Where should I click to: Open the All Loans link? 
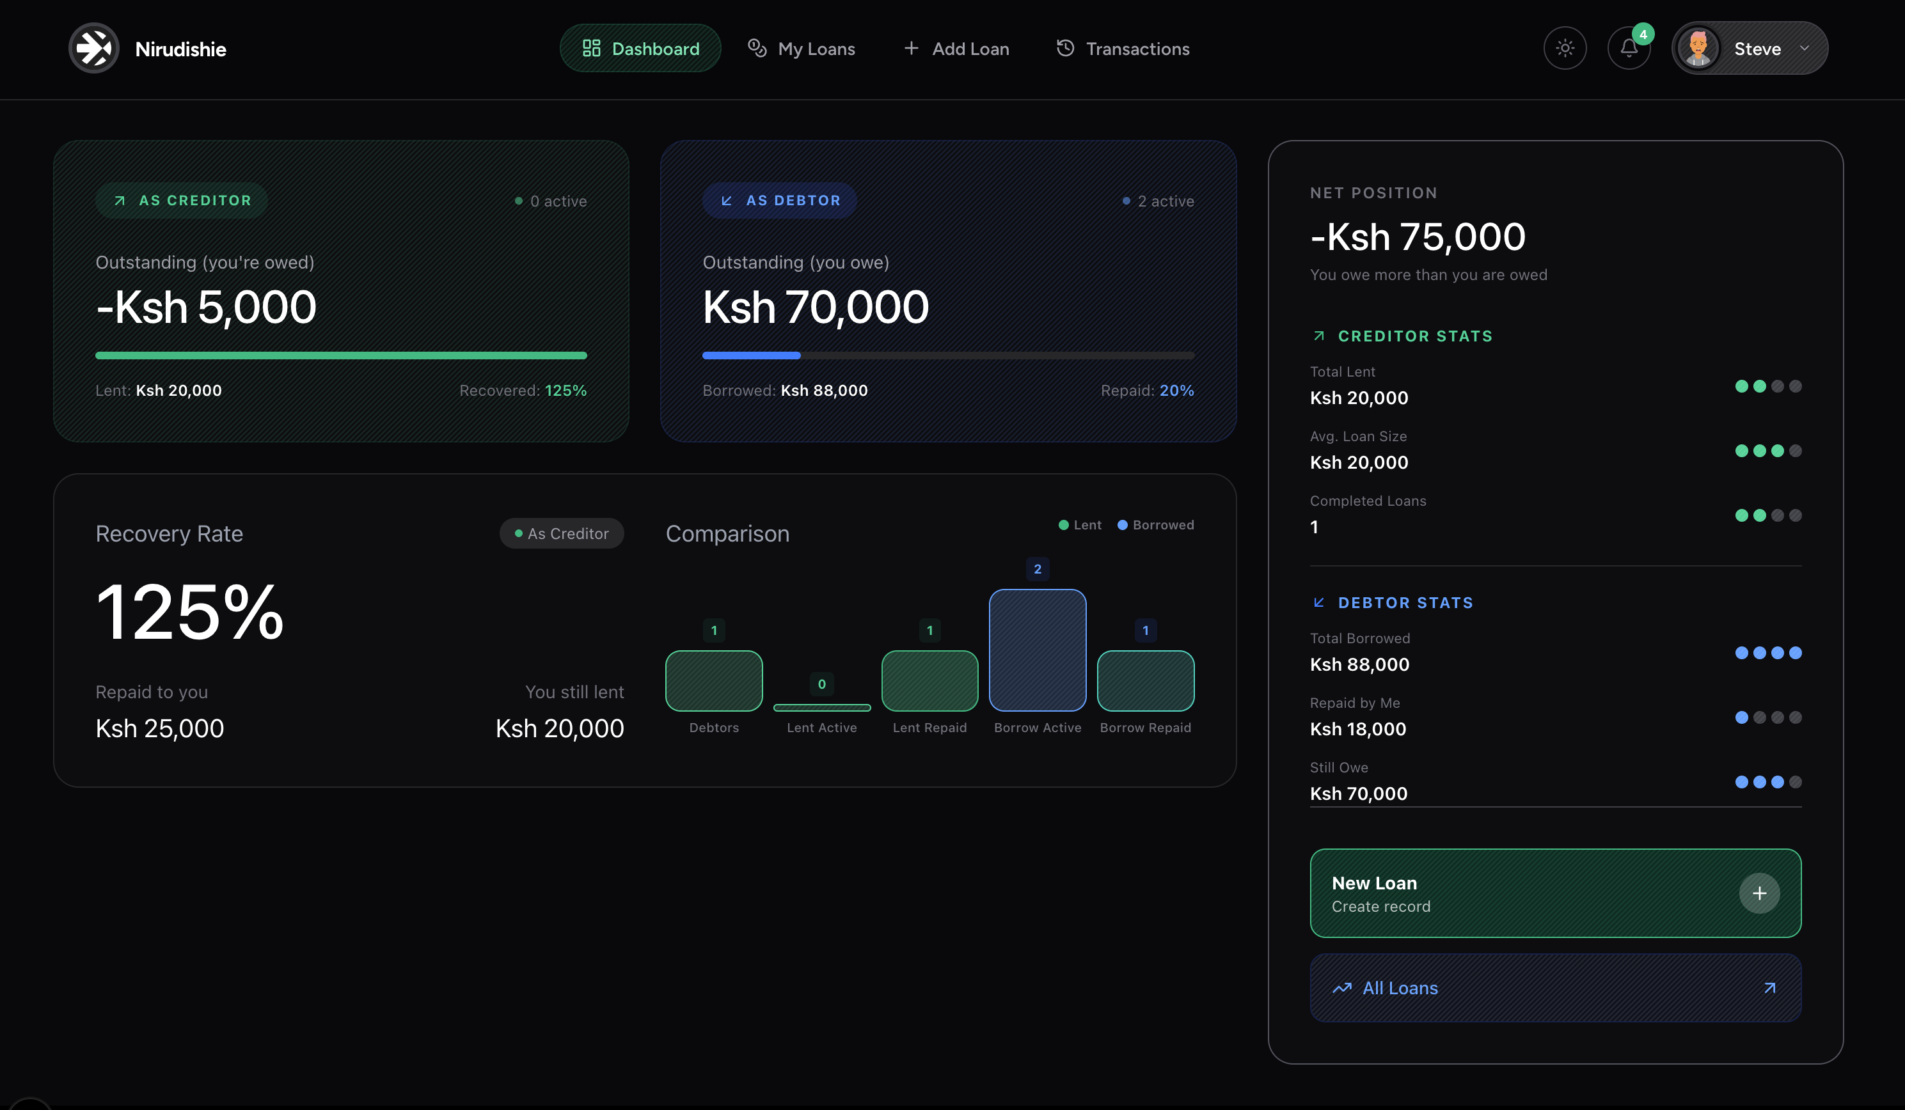1400,988
